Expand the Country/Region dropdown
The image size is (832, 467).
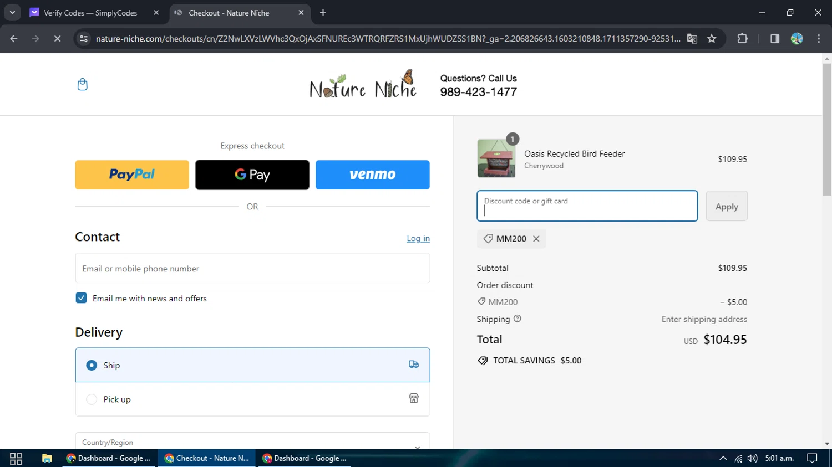[x=252, y=442]
